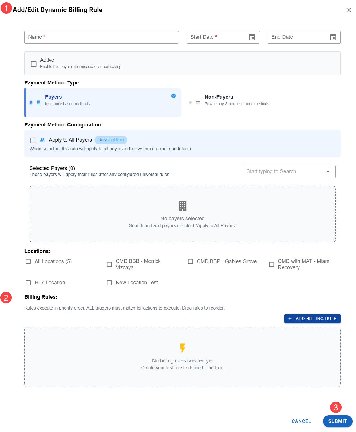Open the Start Date calendar picker
Image resolution: width=356 pixels, height=432 pixels.
coord(252,37)
